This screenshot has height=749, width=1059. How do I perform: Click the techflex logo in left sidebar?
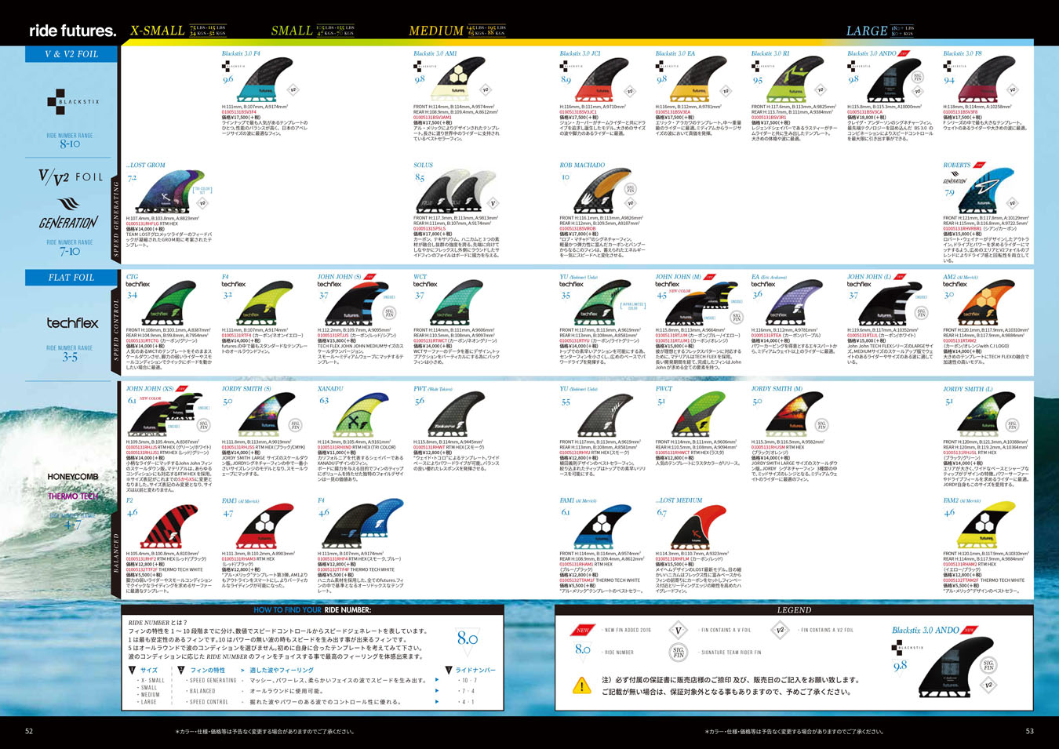tap(72, 322)
